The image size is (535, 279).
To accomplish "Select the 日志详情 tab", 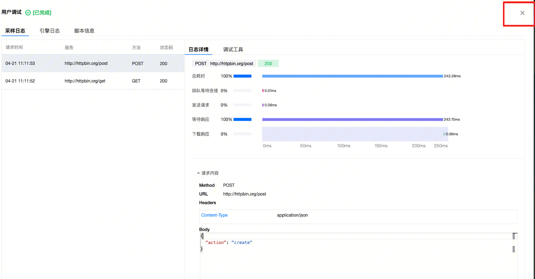I will (198, 49).
